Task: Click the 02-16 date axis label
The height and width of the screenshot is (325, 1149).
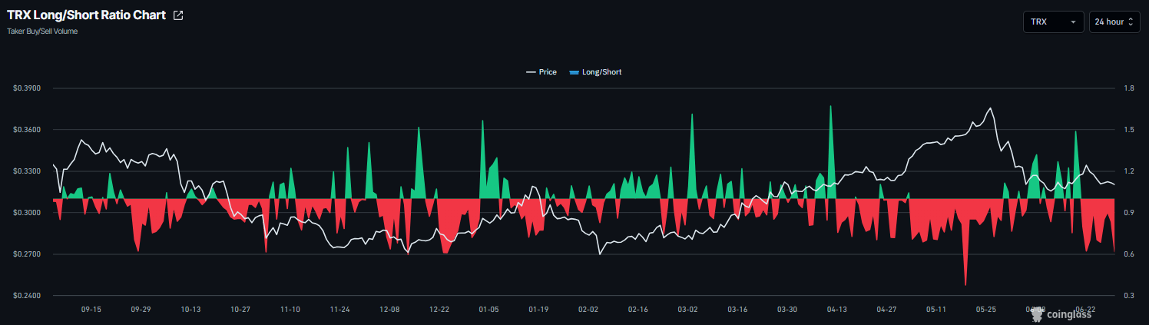Action: (x=637, y=309)
